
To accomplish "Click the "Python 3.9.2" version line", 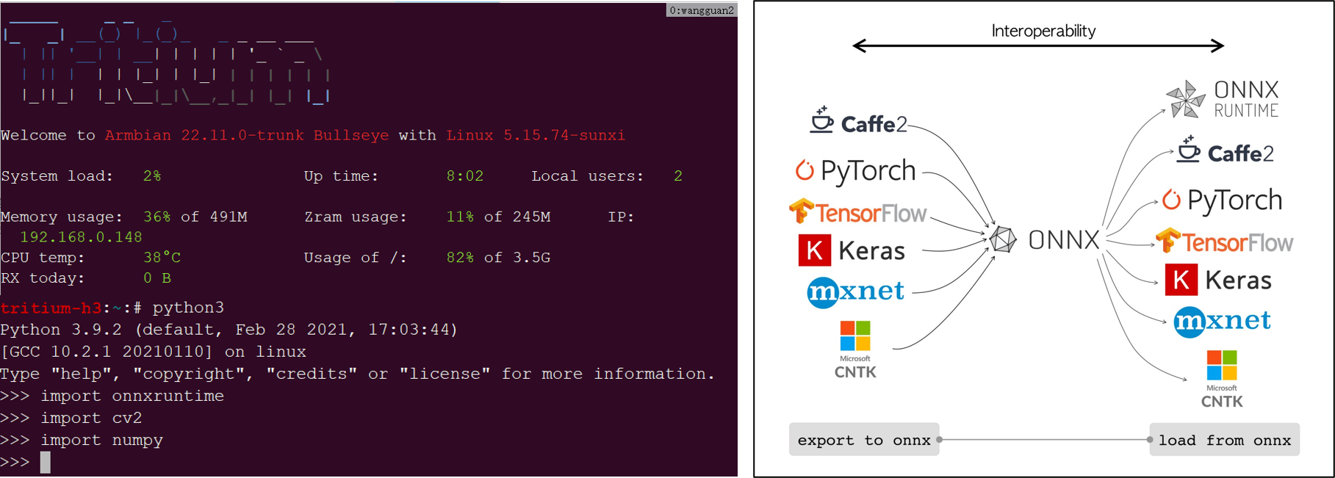I will coord(229,330).
